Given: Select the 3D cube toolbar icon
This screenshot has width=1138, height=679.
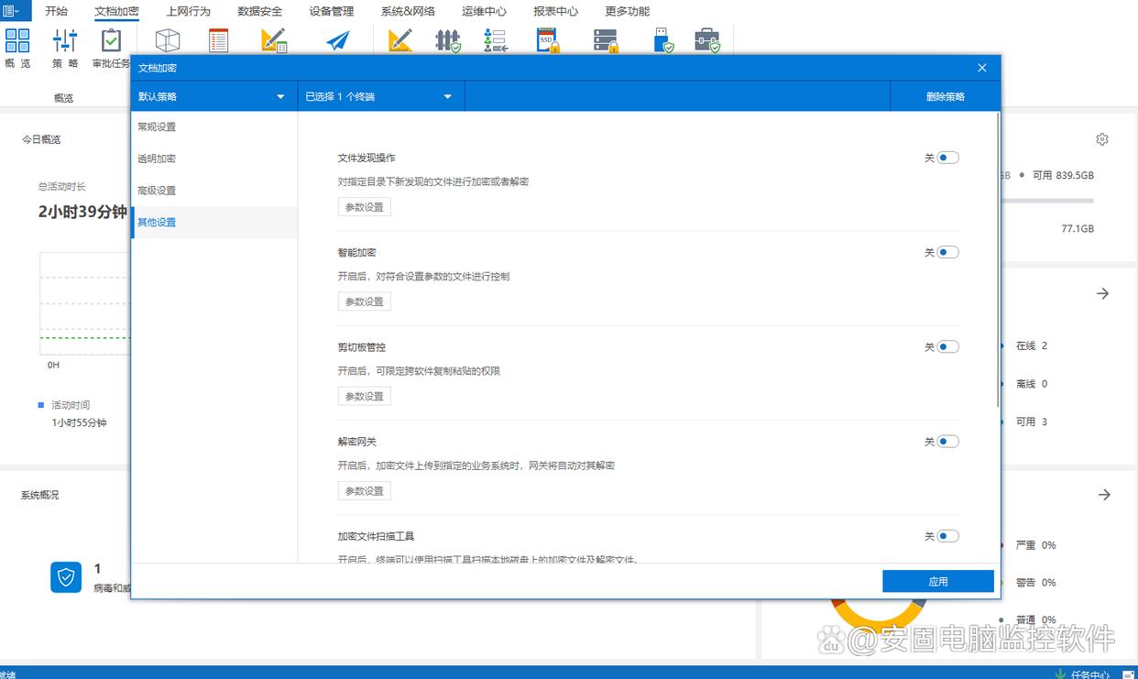Looking at the screenshot, I should (x=168, y=40).
